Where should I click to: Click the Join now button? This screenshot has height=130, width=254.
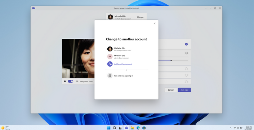[184, 90]
